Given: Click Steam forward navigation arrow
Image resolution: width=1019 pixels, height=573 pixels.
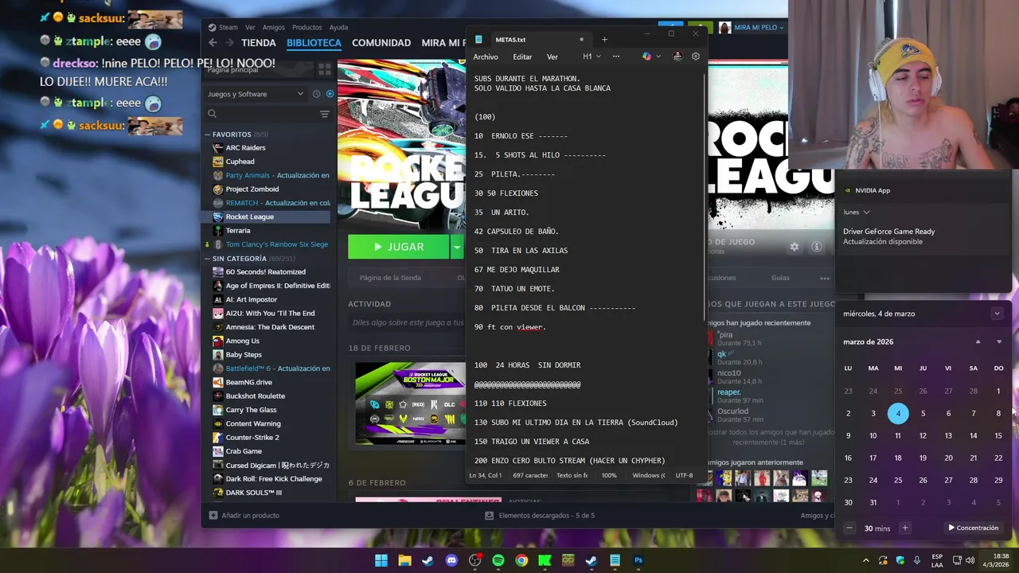Looking at the screenshot, I should pos(229,43).
